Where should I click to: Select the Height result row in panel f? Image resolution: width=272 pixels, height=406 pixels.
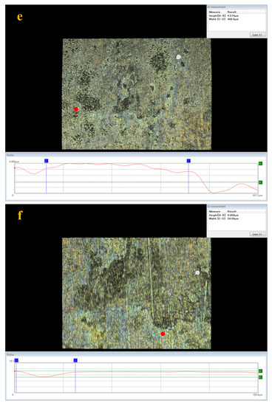pyautogui.click(x=237, y=215)
